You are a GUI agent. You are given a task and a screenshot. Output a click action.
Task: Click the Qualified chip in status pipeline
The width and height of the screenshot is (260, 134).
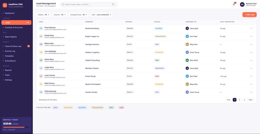pos(82,108)
